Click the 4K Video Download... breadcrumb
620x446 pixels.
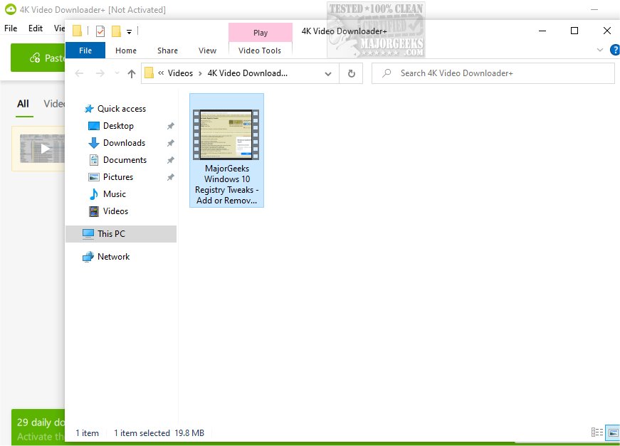click(x=248, y=73)
